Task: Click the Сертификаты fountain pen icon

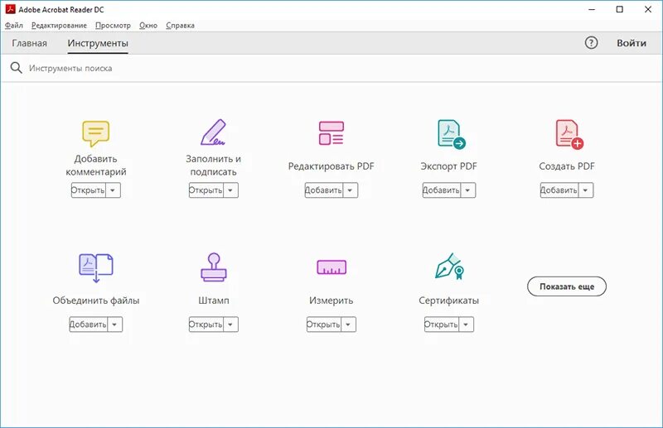Action: click(449, 267)
